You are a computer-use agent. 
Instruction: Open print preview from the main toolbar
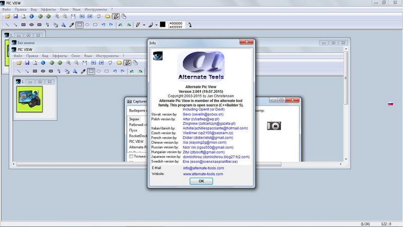[24, 17]
